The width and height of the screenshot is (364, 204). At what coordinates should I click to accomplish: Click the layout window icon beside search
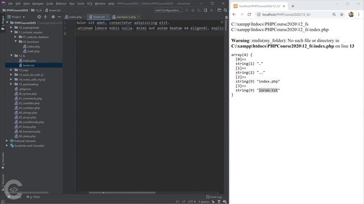tap(219, 10)
